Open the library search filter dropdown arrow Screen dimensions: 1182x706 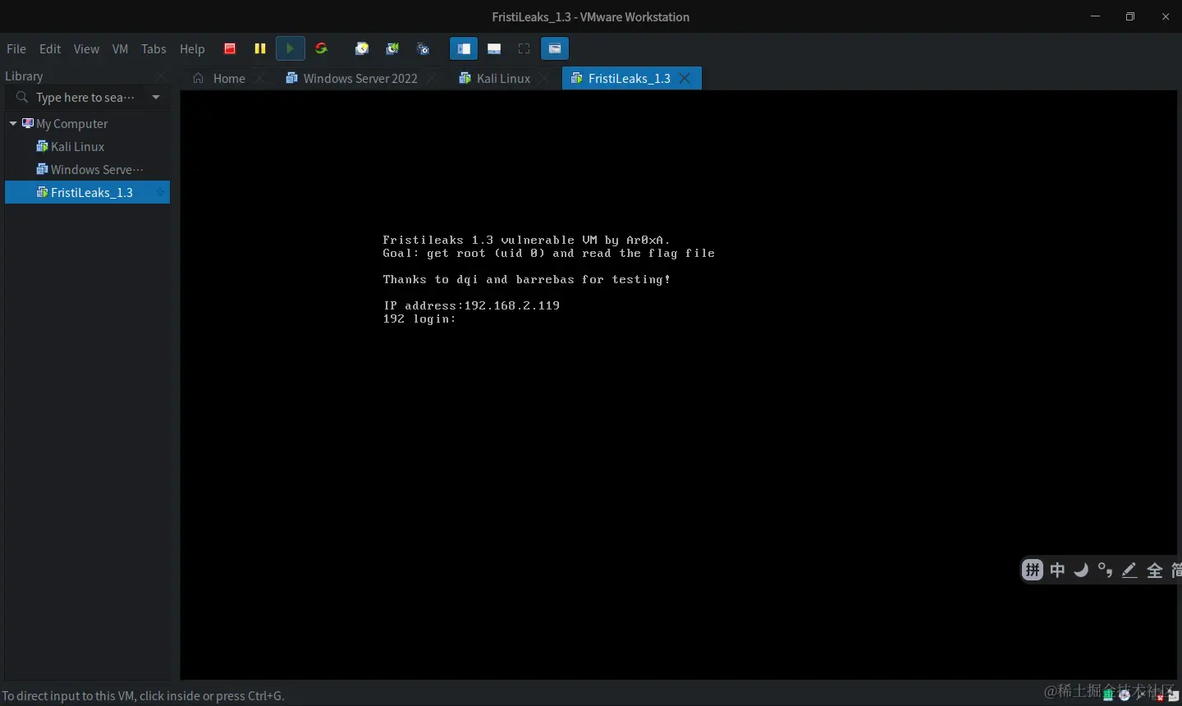[x=156, y=97]
